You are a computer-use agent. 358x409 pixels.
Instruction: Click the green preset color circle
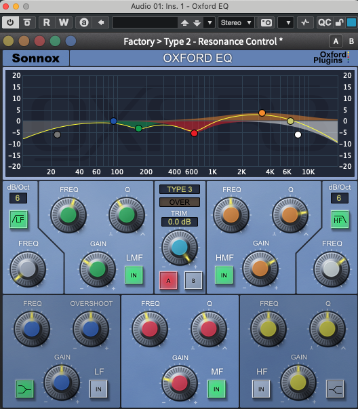point(55,41)
